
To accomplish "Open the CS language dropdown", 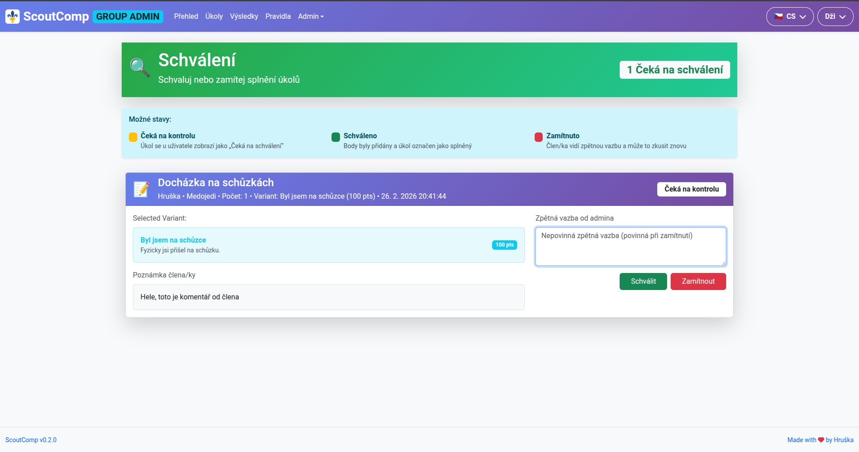I will tap(790, 17).
